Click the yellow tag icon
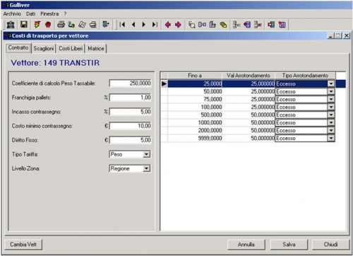 click(x=223, y=25)
